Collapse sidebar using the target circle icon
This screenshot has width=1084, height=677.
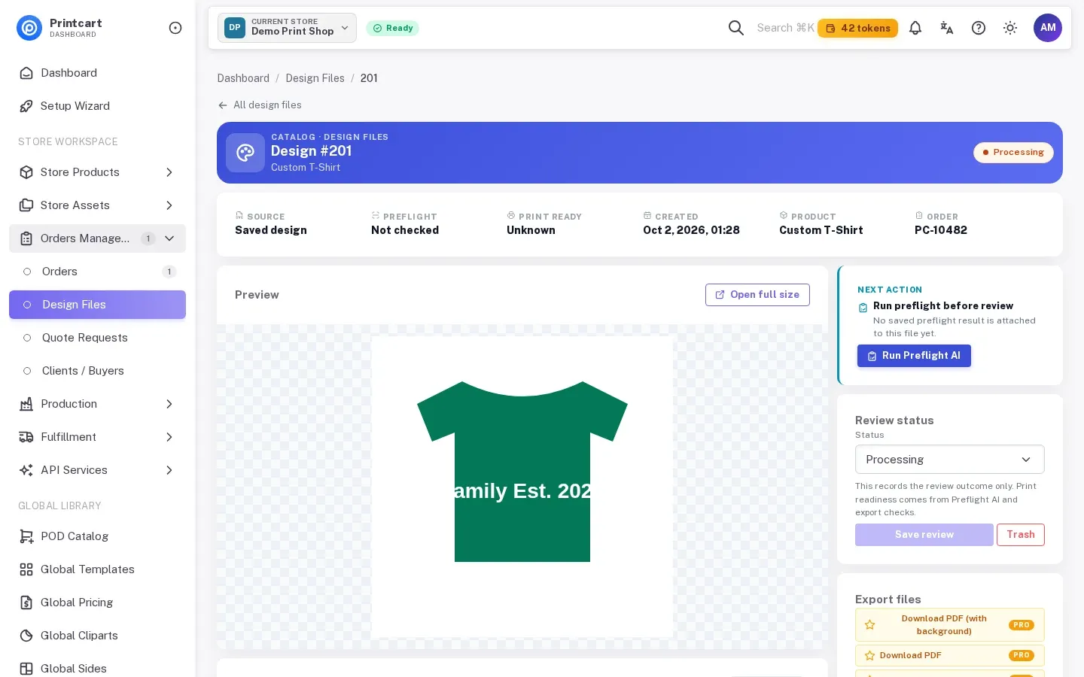tap(175, 28)
